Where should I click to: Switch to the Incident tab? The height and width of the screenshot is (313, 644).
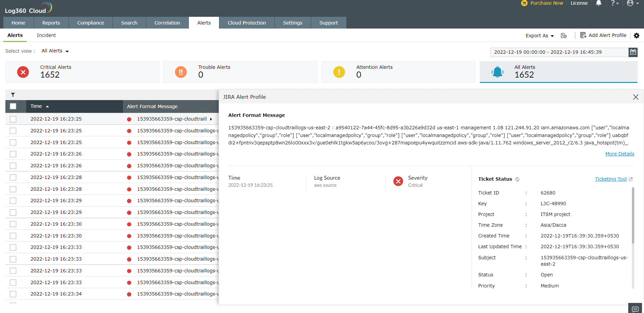[46, 35]
